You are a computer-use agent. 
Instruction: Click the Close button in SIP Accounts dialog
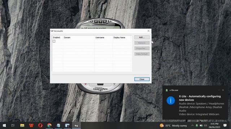tap(142, 79)
